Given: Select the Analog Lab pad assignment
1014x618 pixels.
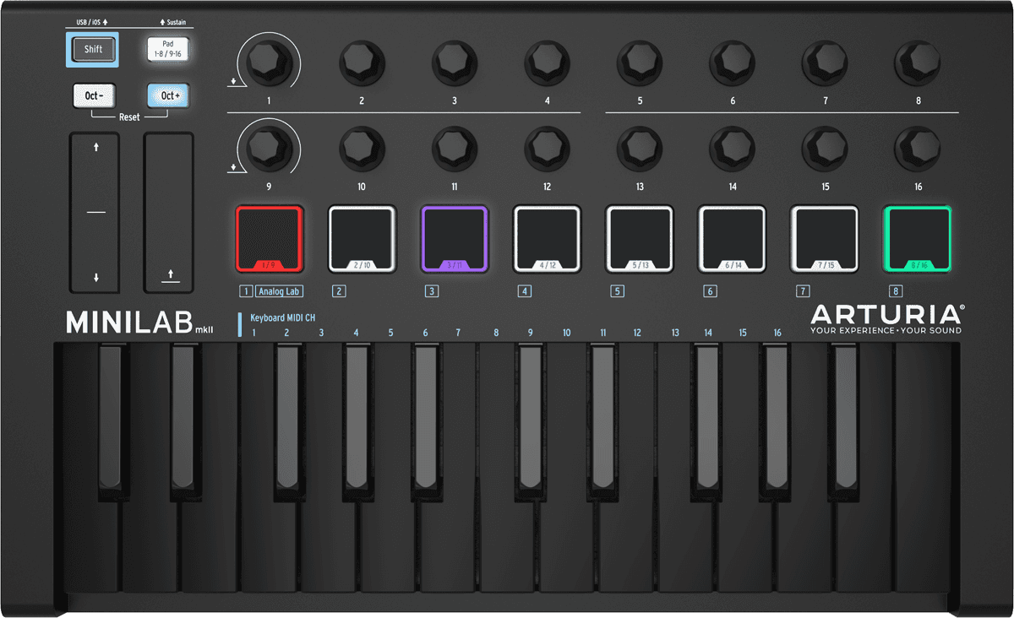Looking at the screenshot, I should 279,290.
